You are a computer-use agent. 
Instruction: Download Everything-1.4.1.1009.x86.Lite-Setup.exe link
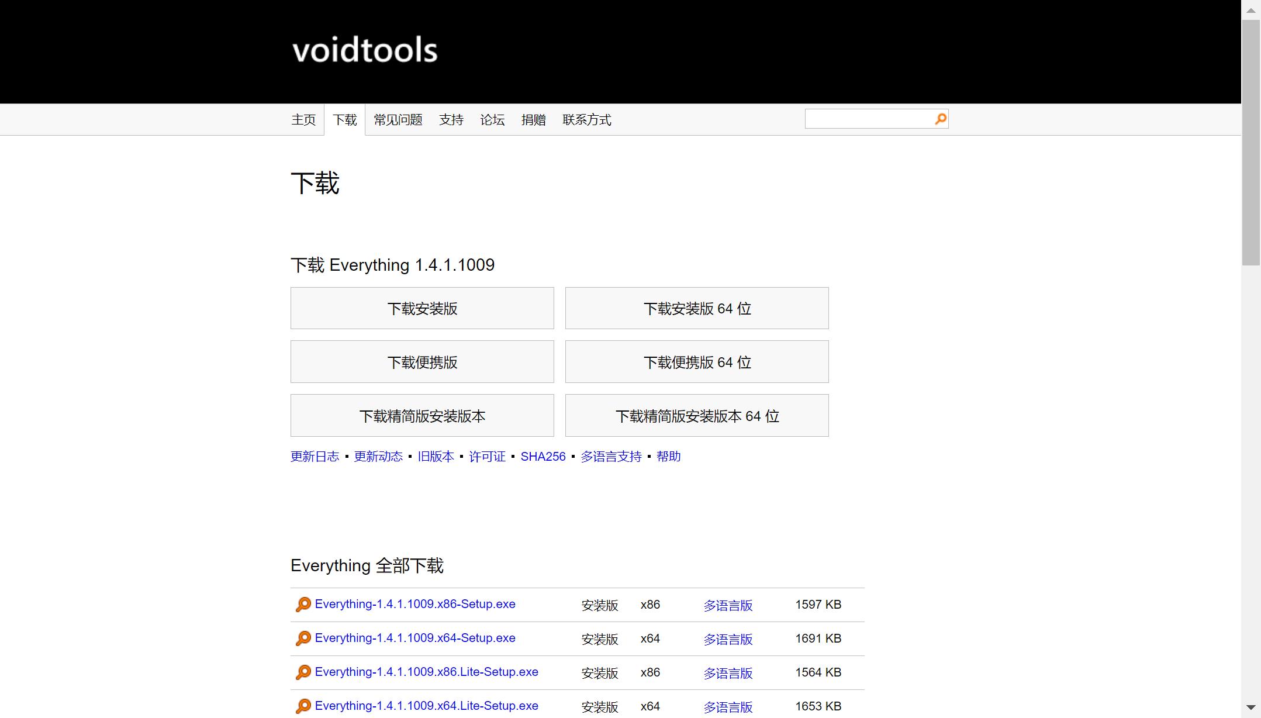(427, 672)
